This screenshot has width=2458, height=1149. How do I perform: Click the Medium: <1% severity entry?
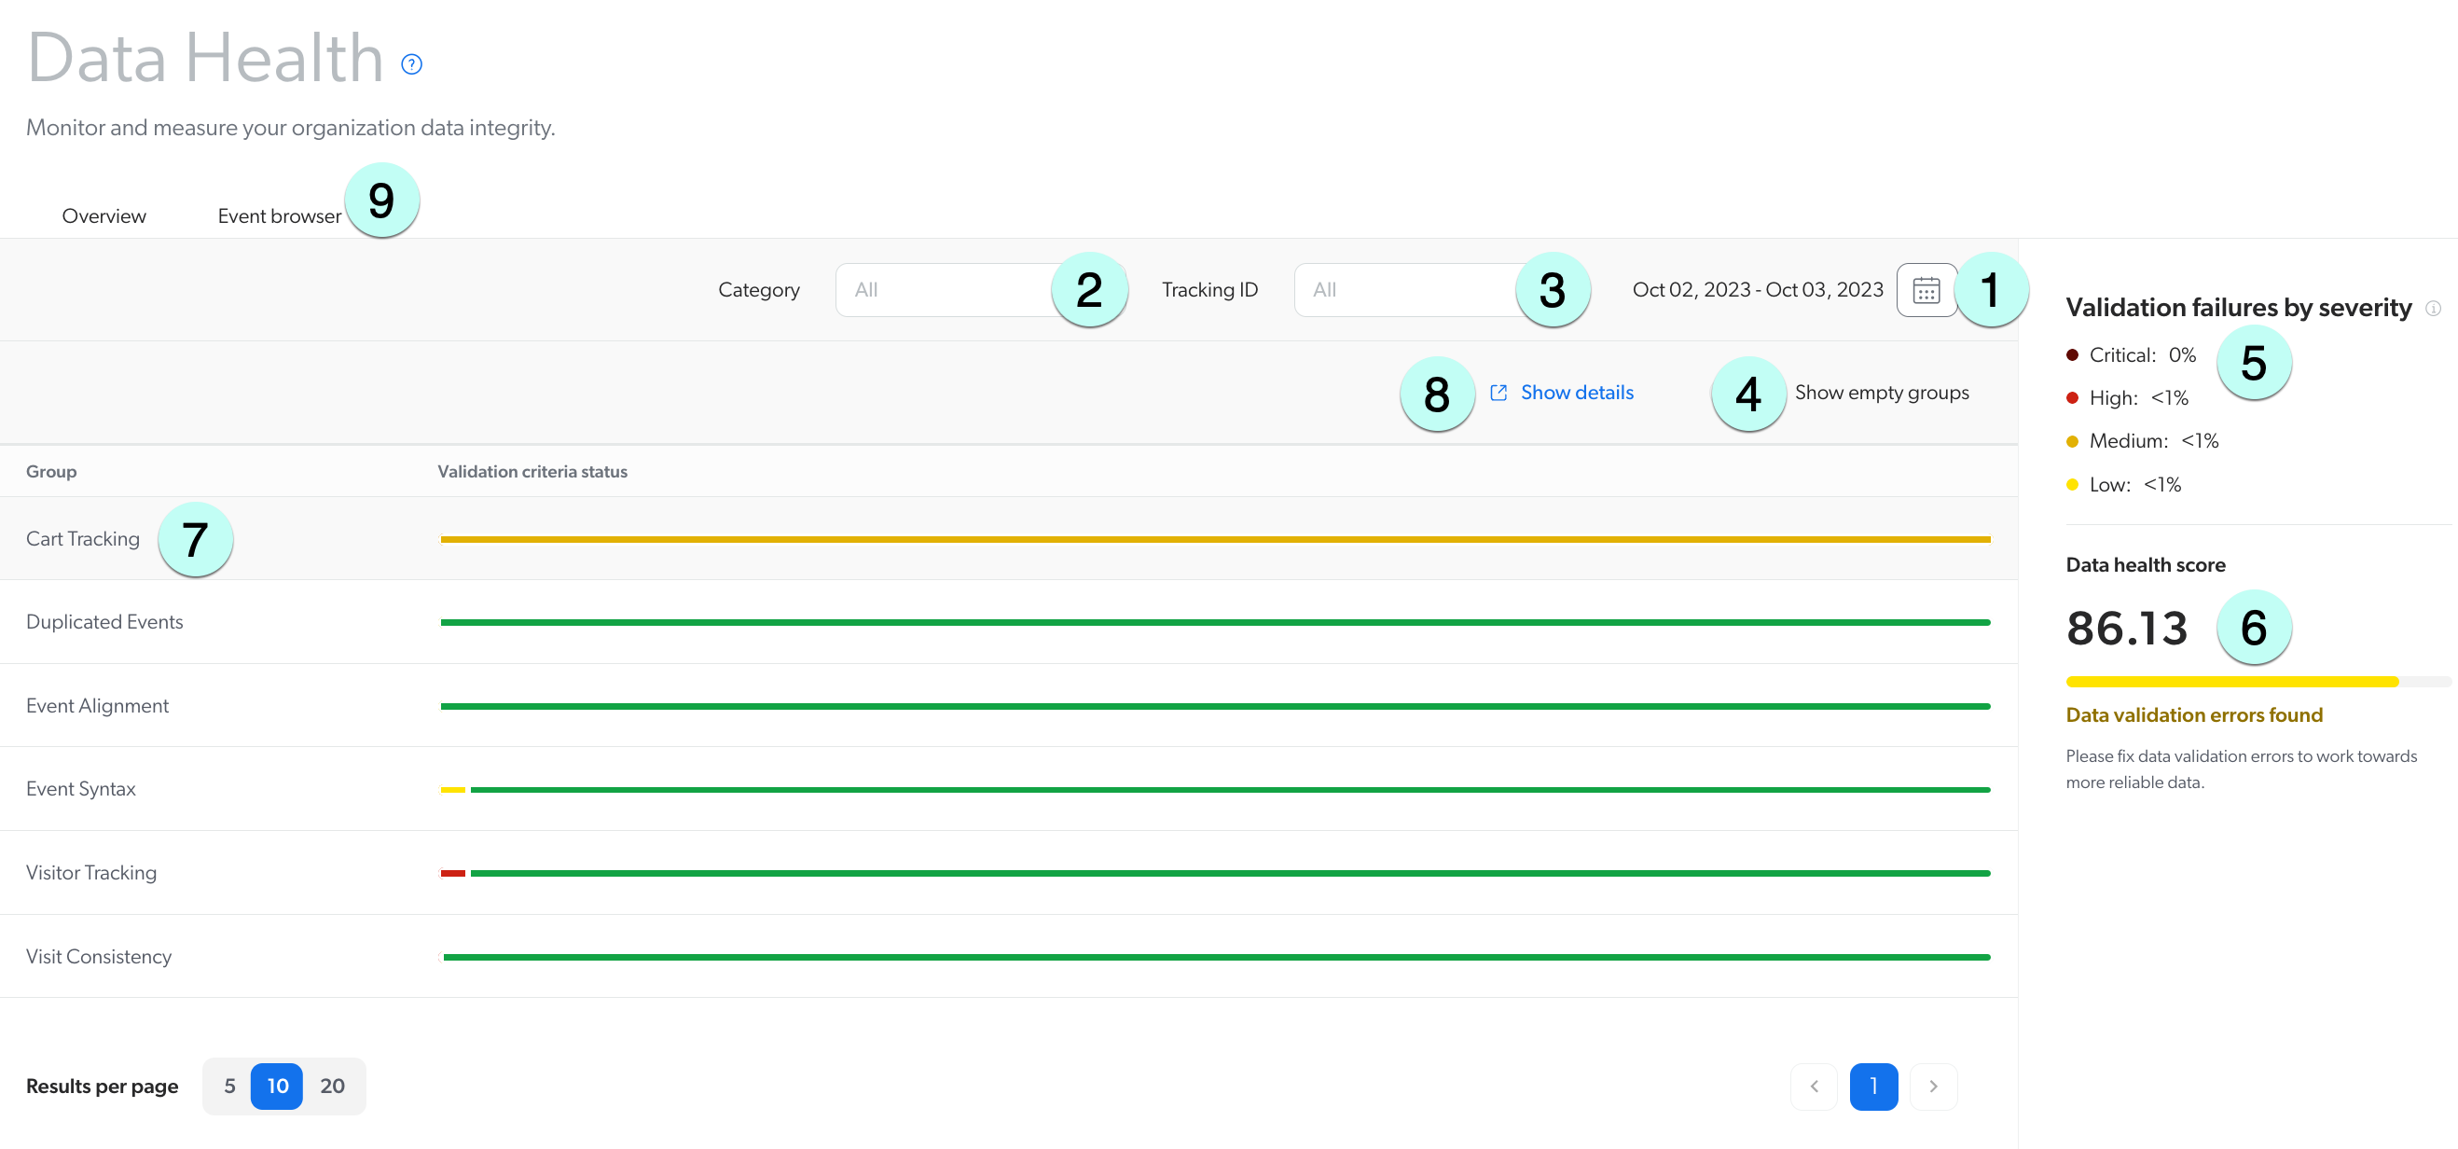pyautogui.click(x=2143, y=441)
